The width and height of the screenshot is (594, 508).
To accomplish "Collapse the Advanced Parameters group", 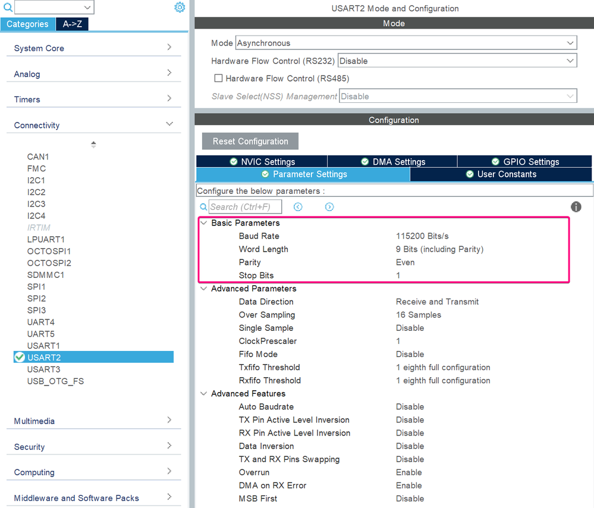I will pos(204,289).
